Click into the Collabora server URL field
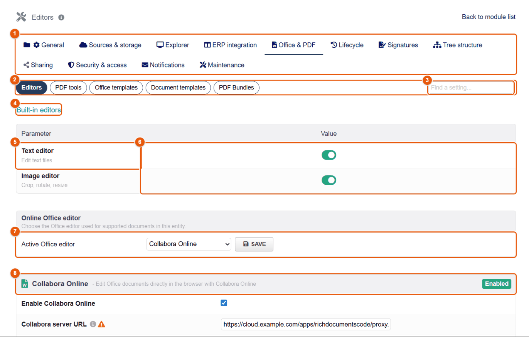Screen dimensions: 529x337 (306, 325)
